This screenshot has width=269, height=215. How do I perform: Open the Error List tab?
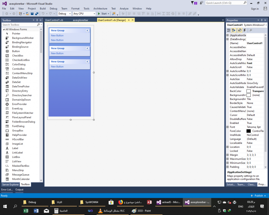tap(7, 190)
